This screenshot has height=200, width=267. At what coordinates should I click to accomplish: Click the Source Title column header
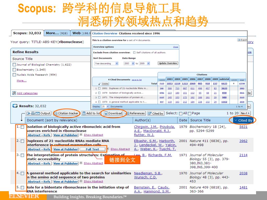pos(210,120)
